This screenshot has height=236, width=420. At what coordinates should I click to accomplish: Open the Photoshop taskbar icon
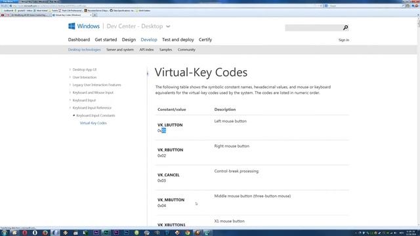click(x=126, y=233)
